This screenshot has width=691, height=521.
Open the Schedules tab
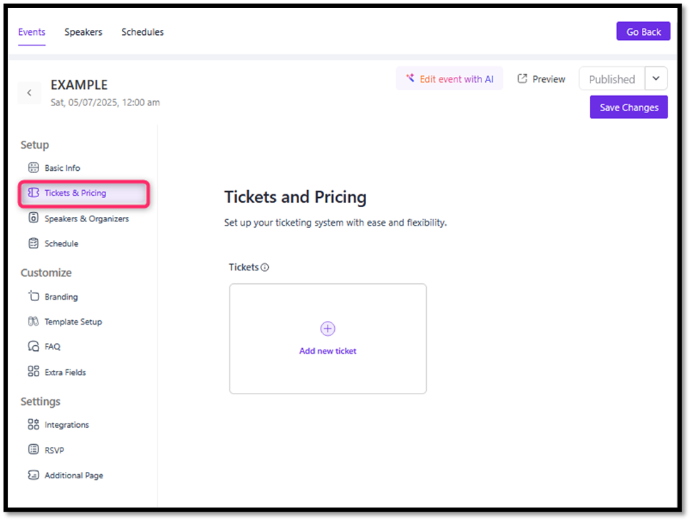click(x=142, y=32)
